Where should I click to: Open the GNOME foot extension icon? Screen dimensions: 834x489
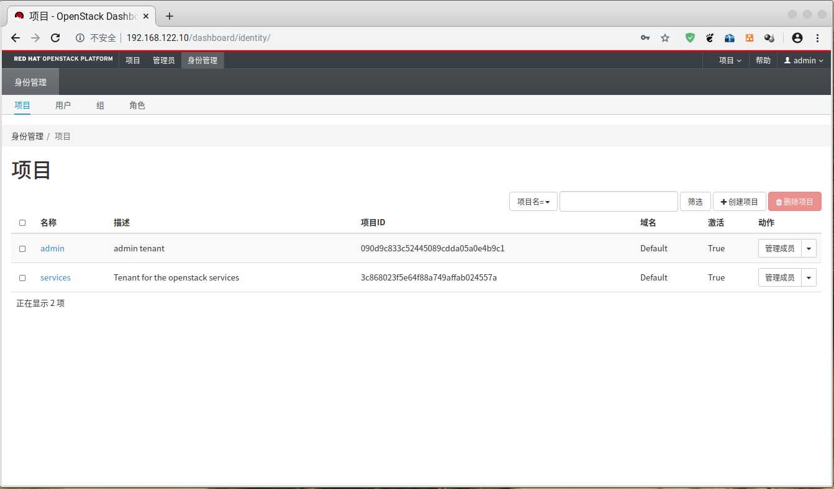[x=710, y=38]
